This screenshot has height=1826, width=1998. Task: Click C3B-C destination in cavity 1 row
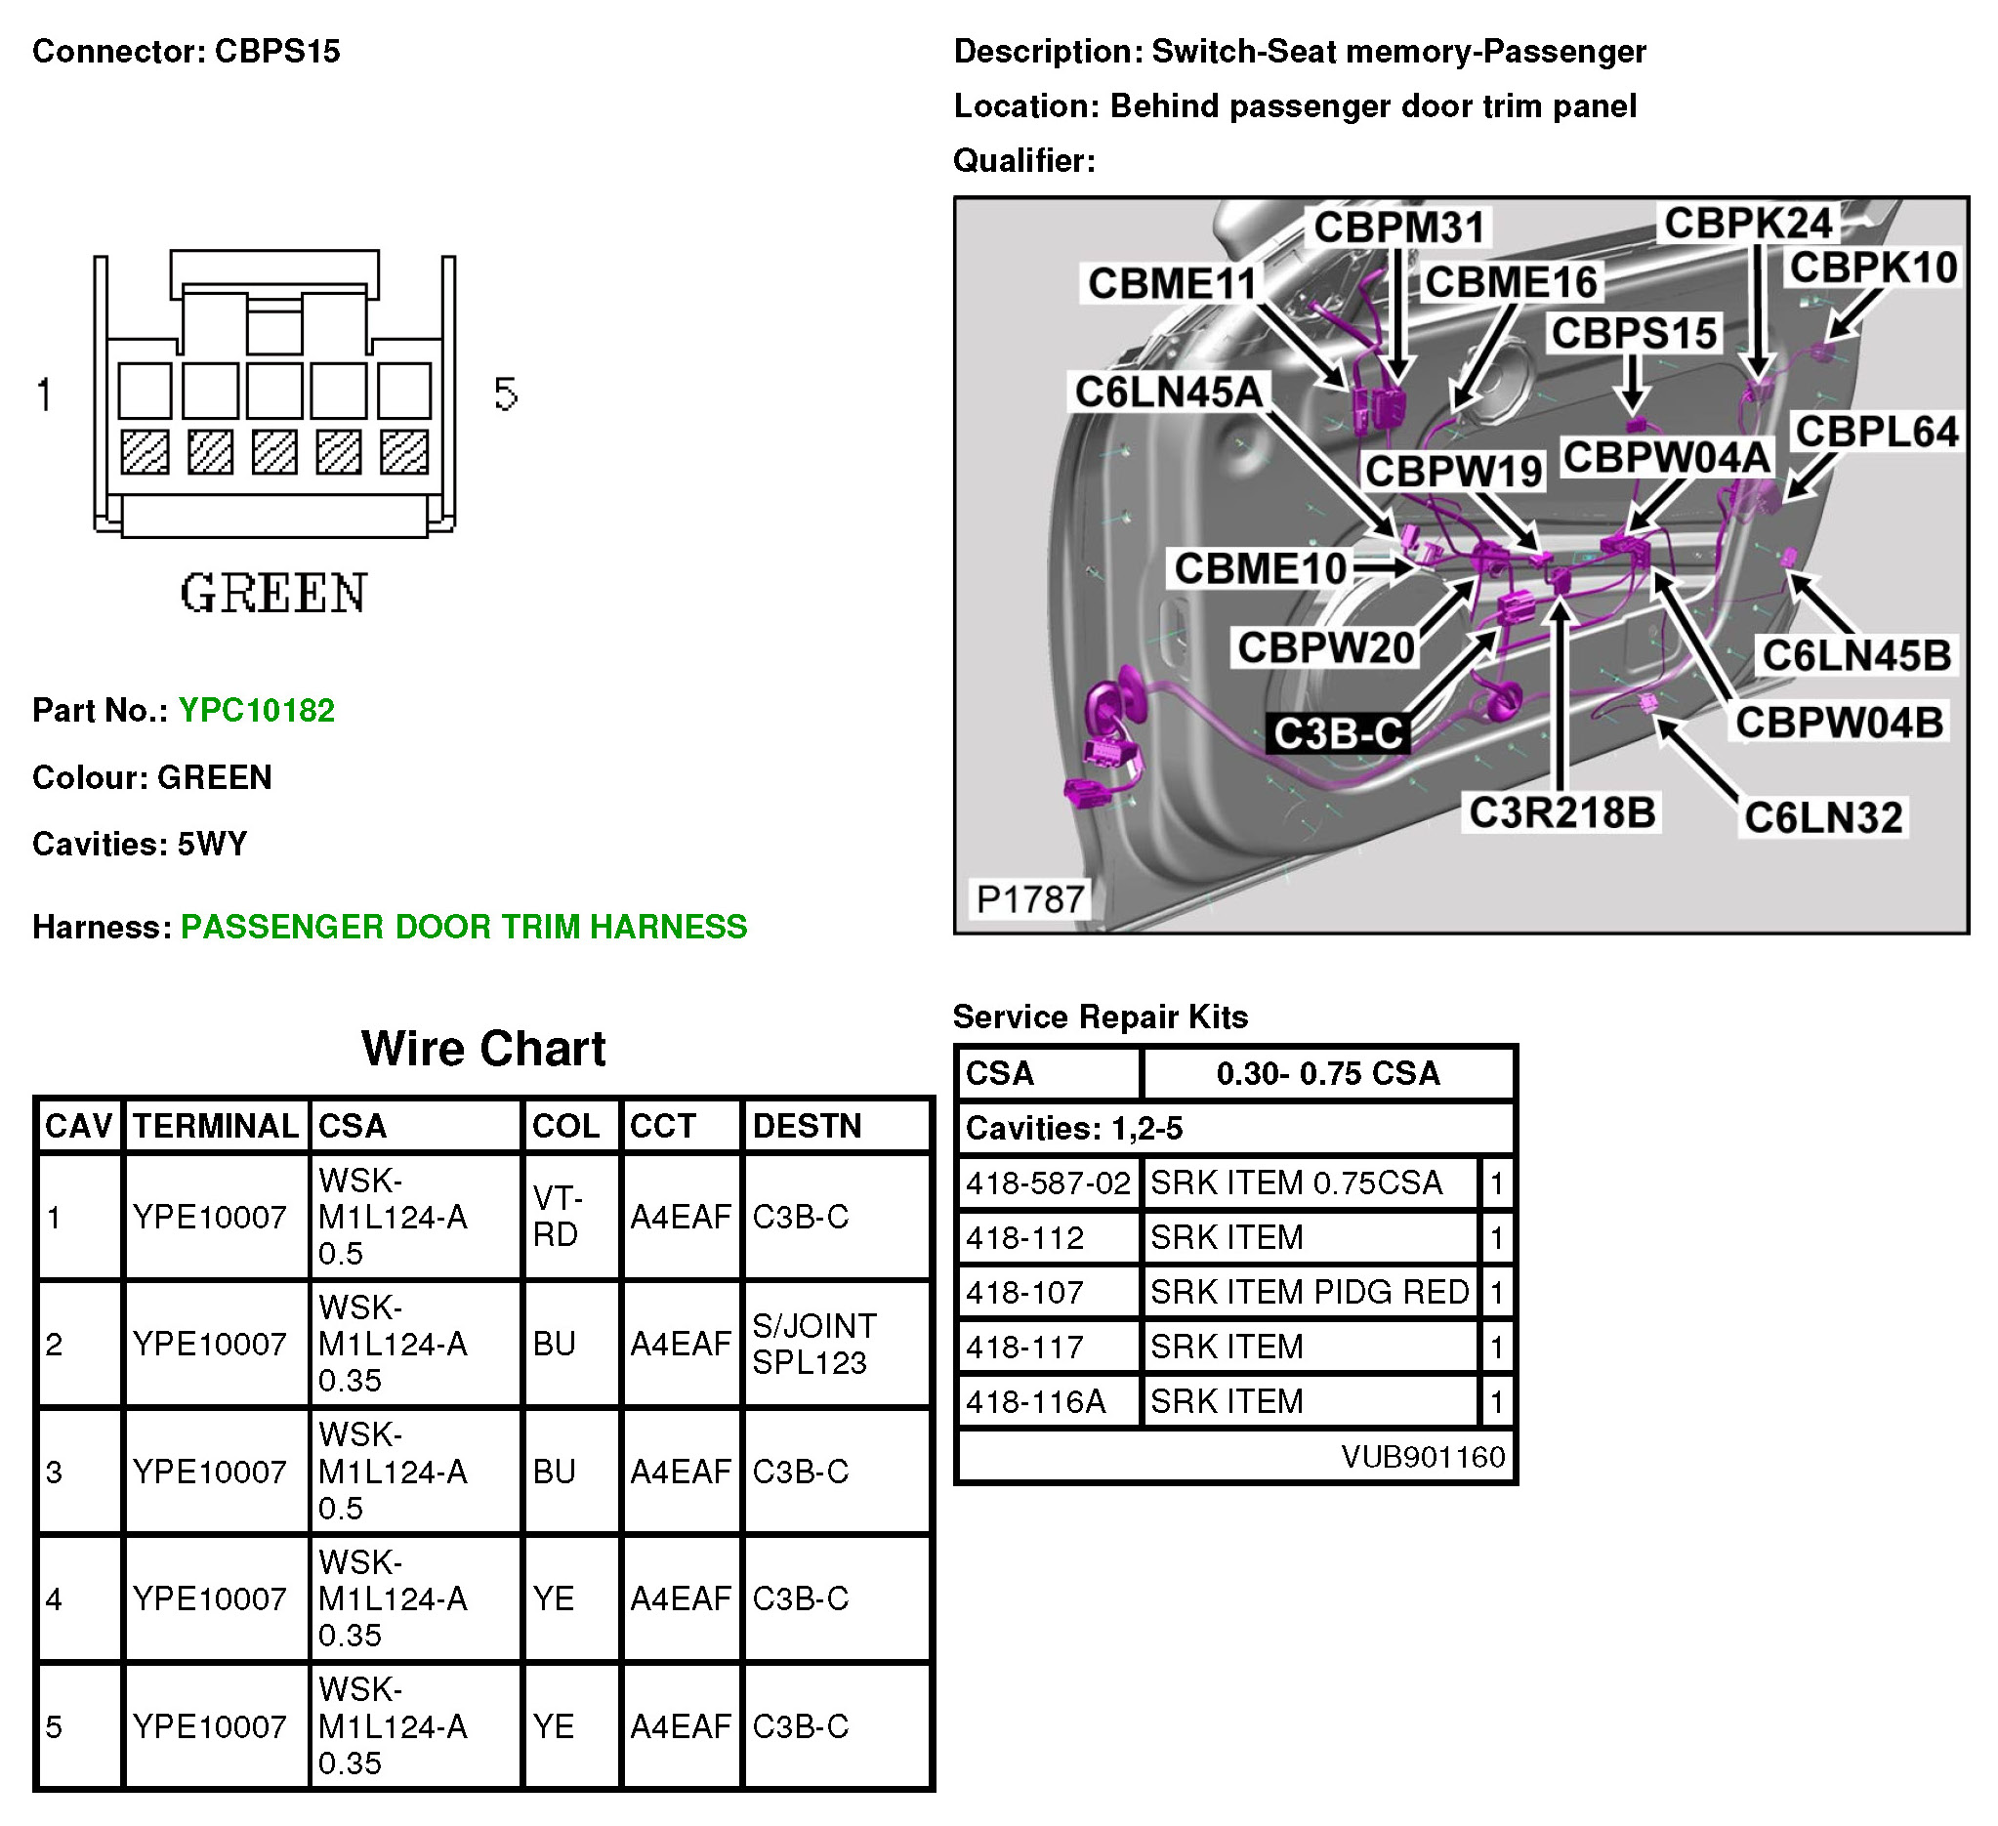click(800, 1217)
